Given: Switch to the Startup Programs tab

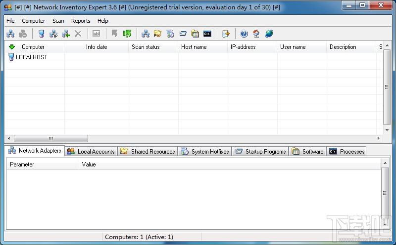Looking at the screenshot, I should coord(260,151).
